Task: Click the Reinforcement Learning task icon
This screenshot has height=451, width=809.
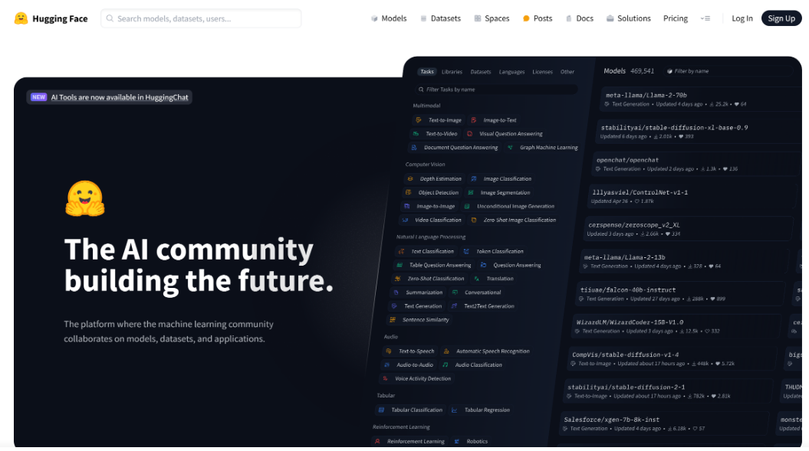Action: coord(377,441)
